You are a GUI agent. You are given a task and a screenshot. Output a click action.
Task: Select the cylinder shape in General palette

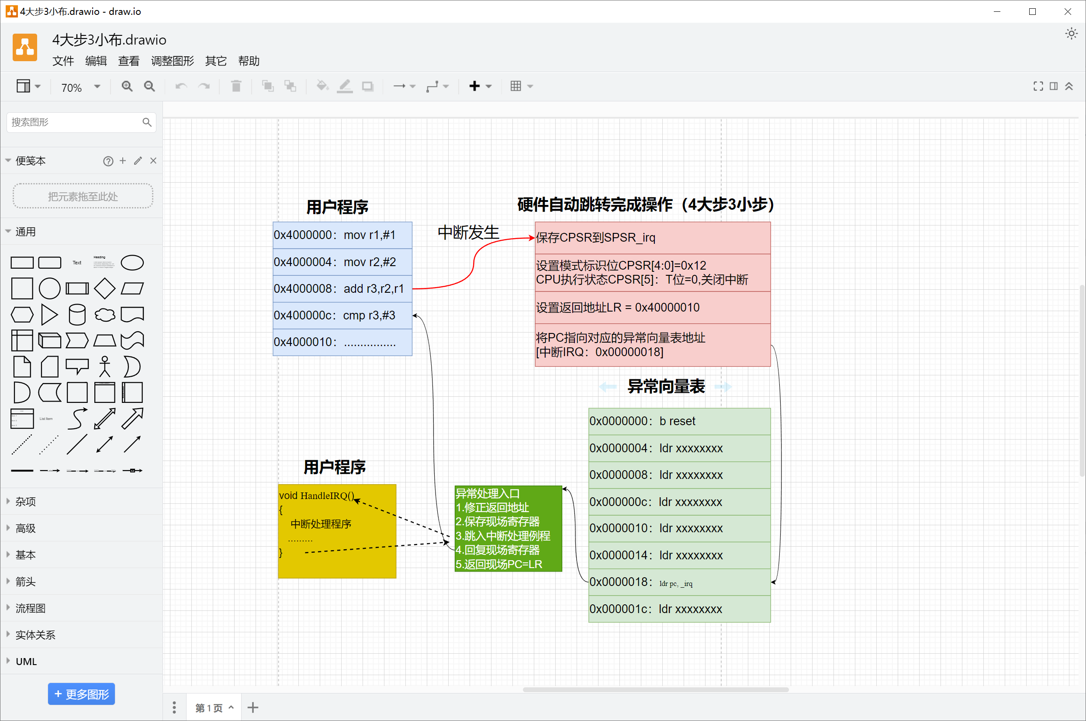point(77,315)
